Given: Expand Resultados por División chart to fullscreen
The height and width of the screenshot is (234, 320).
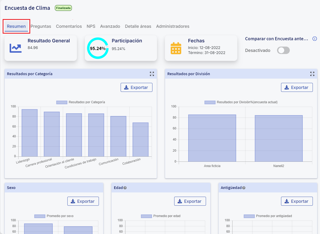Looking at the screenshot, I should (x=312, y=74).
